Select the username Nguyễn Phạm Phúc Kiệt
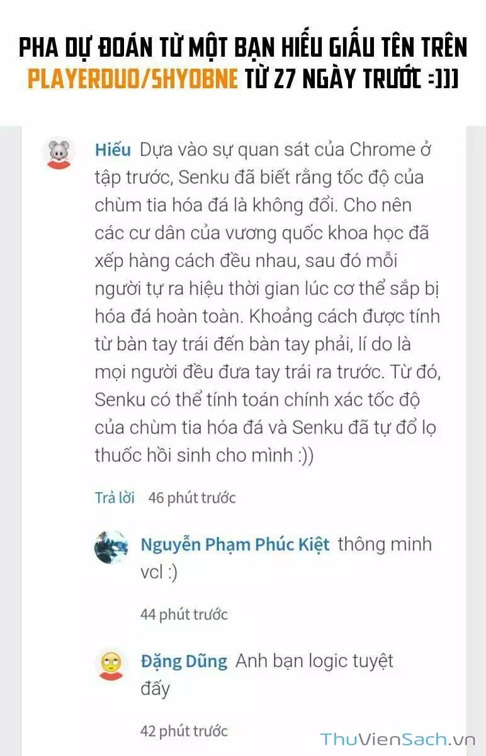 click(x=235, y=544)
